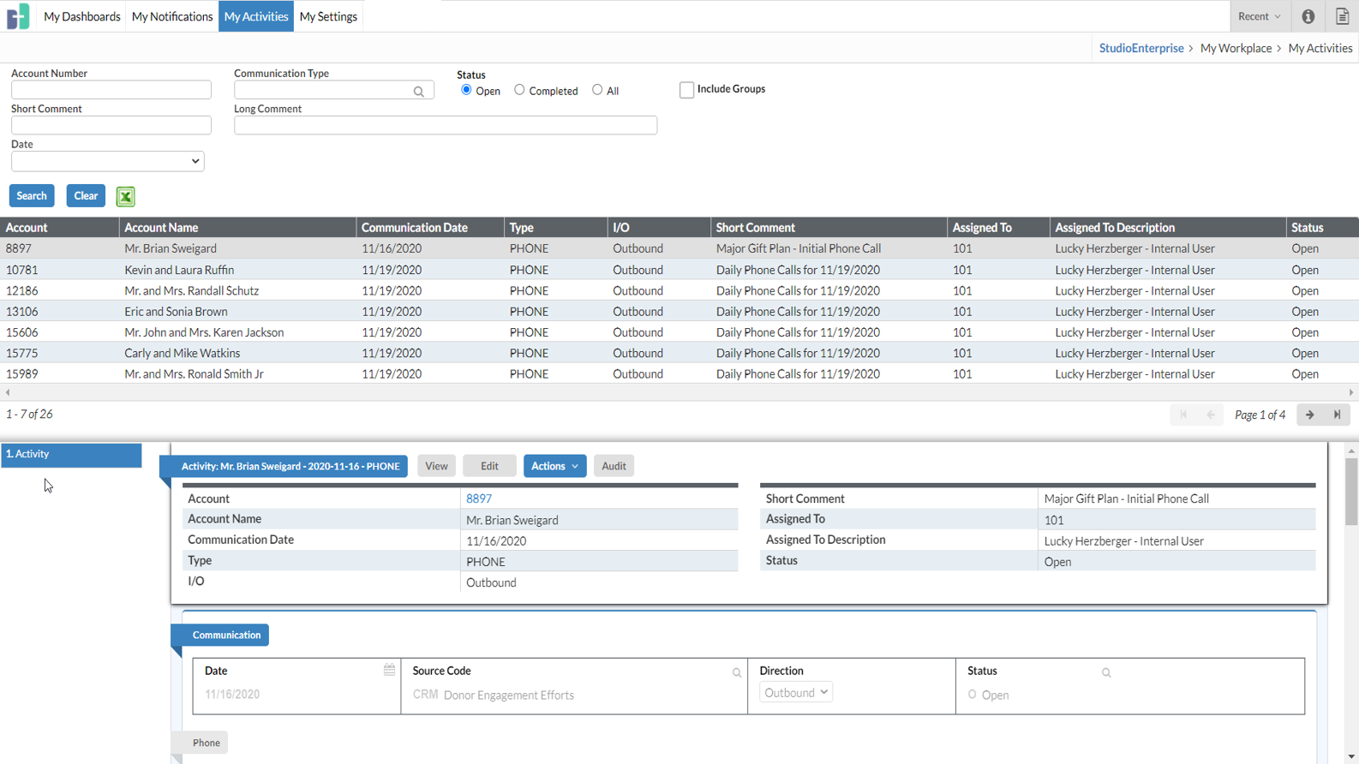This screenshot has width=1359, height=764.
Task: Sort by Assigned To Description column header
Action: [1168, 228]
